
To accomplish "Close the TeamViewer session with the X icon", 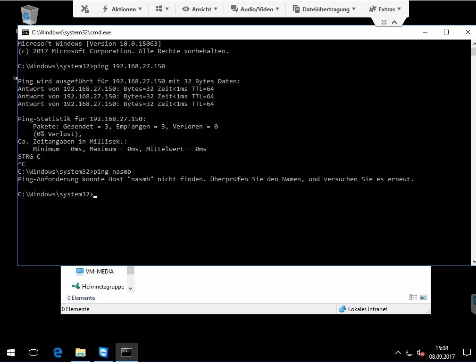I will click(85, 9).
